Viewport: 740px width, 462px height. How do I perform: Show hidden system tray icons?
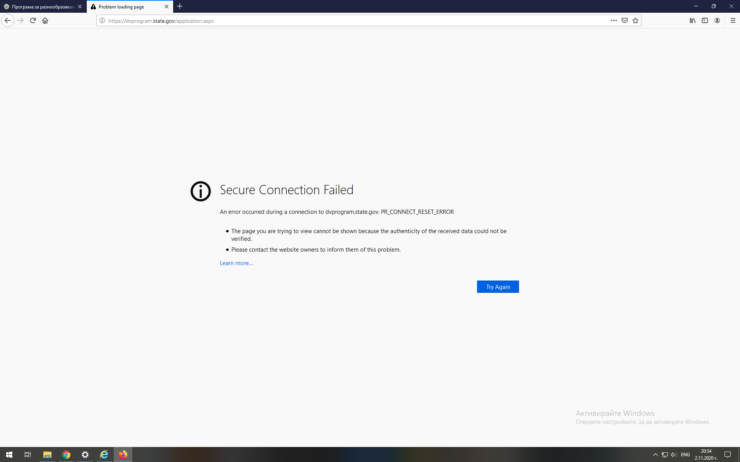coord(655,455)
